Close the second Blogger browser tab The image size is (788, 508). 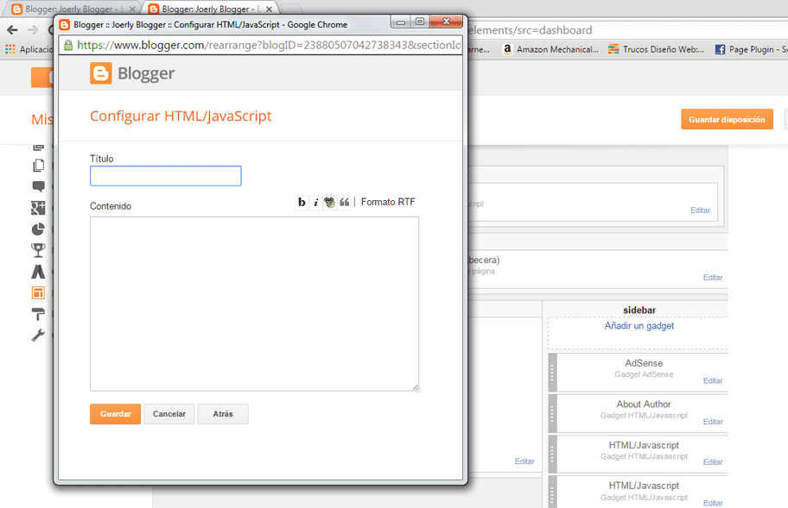click(x=269, y=9)
